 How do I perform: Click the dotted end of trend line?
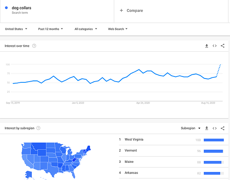pyautogui.click(x=219, y=70)
